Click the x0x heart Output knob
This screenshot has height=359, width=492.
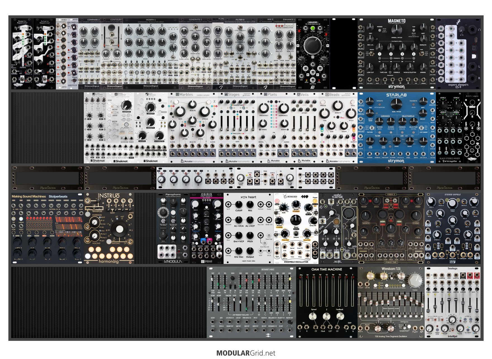point(250,251)
